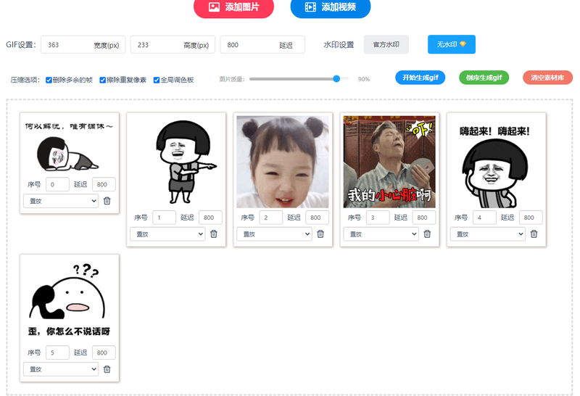Delete frame 1 with its trash icon

click(214, 234)
